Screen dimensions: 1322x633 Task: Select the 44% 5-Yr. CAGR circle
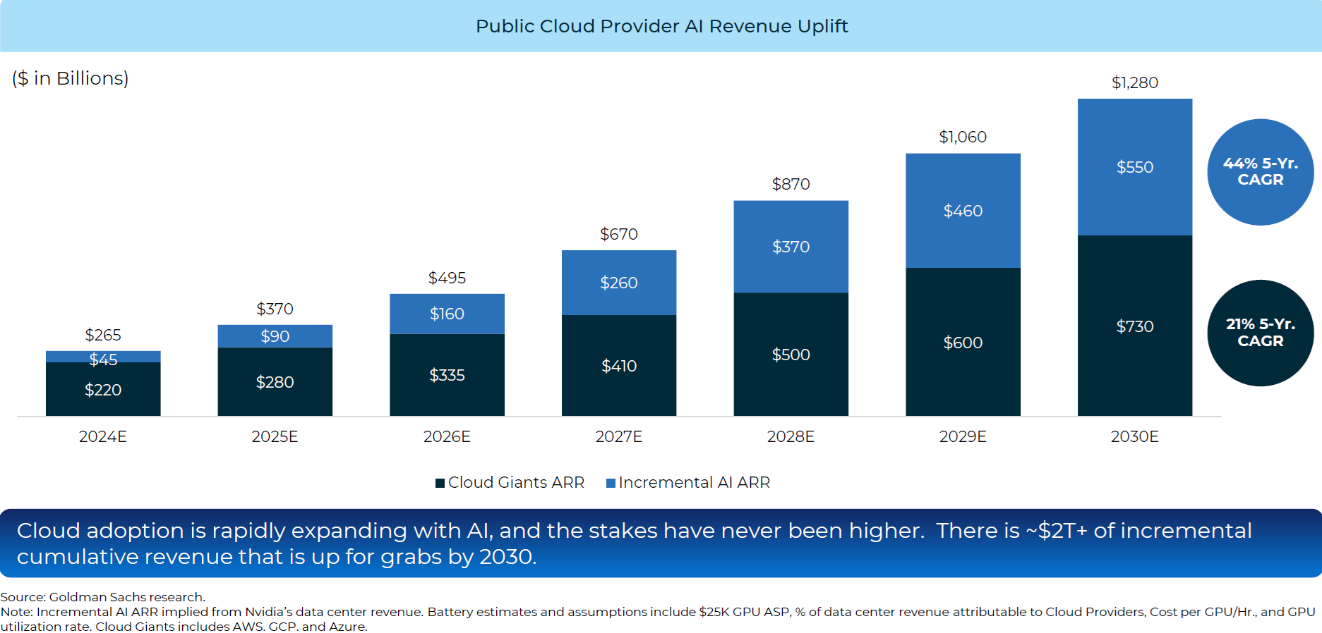(x=1260, y=172)
